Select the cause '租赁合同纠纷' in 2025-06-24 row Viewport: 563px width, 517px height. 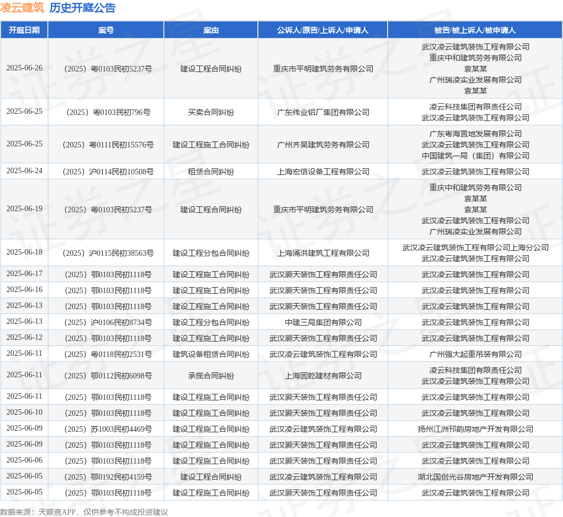[x=211, y=172]
